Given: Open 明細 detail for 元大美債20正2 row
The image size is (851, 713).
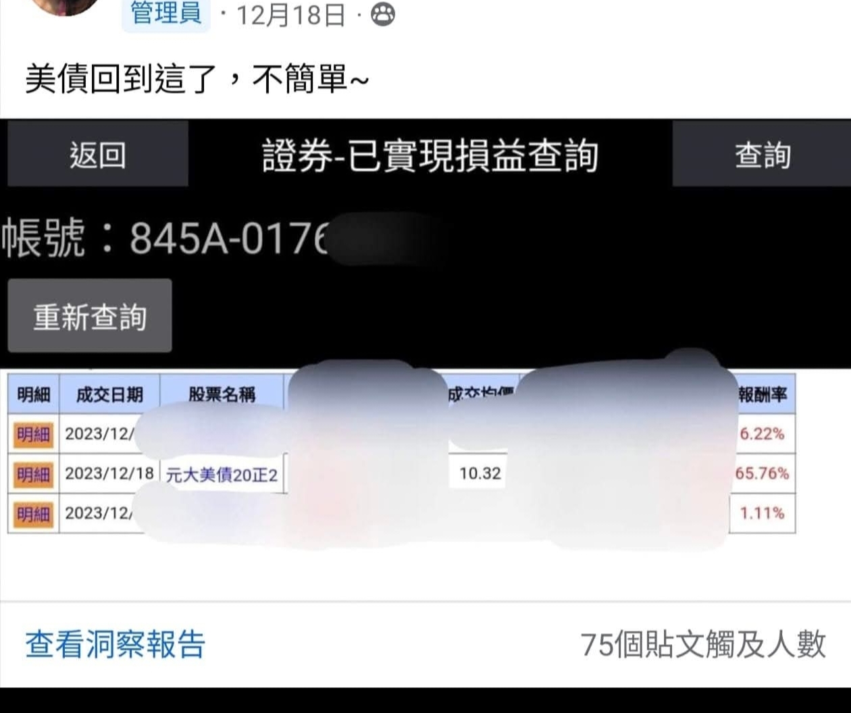Looking at the screenshot, I should pyautogui.click(x=33, y=474).
